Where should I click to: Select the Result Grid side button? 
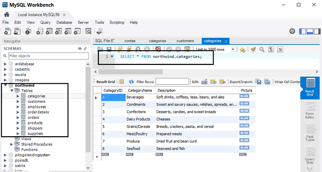point(310,88)
